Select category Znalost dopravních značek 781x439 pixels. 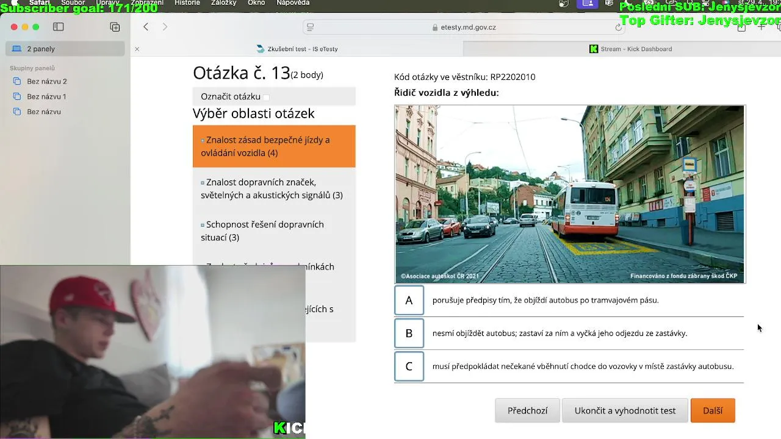pos(274,188)
